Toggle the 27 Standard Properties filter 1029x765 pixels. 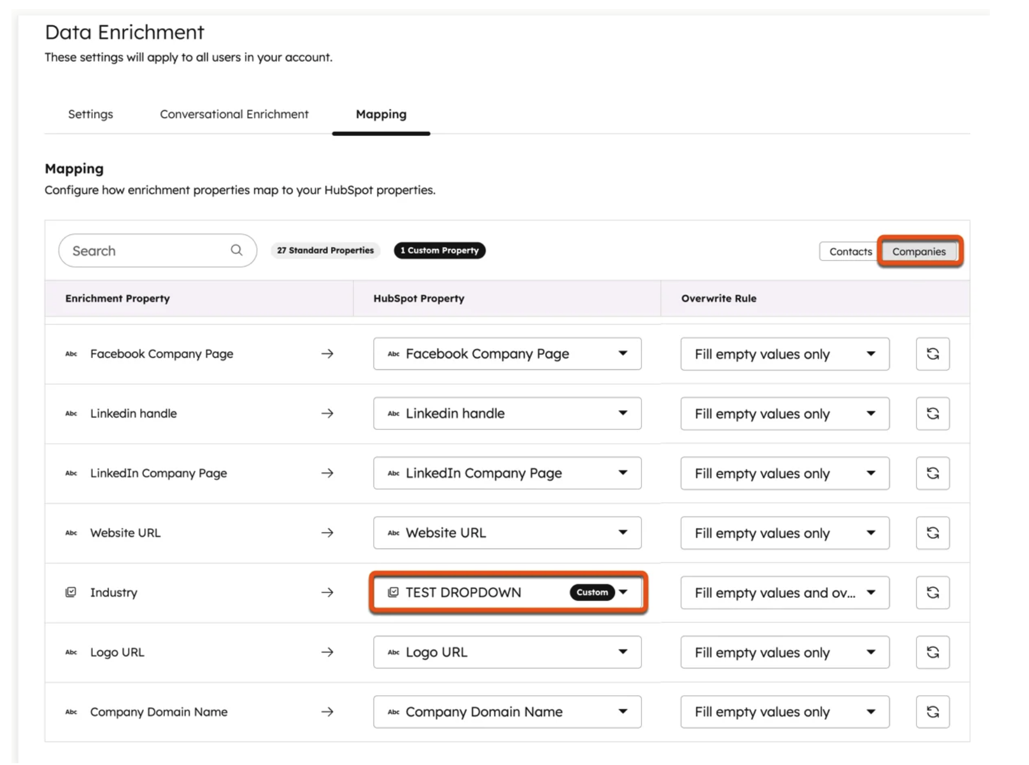325,250
